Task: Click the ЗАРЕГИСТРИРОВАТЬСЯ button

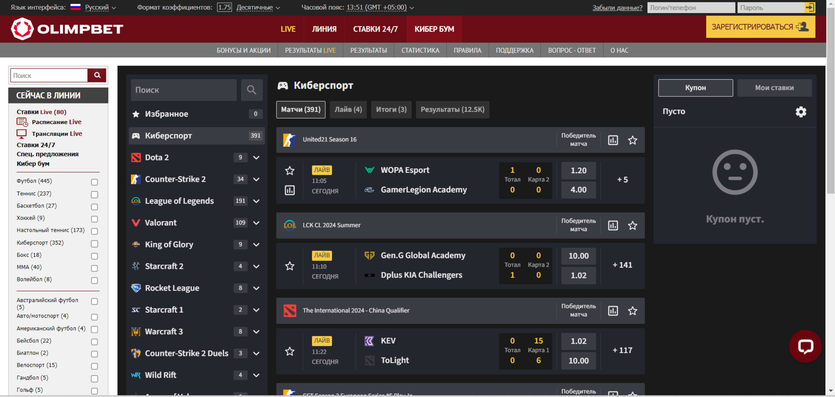Action: [x=760, y=27]
